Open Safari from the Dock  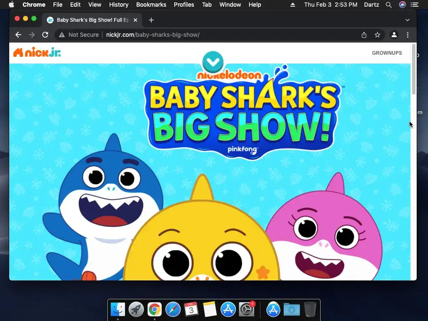[x=173, y=310]
